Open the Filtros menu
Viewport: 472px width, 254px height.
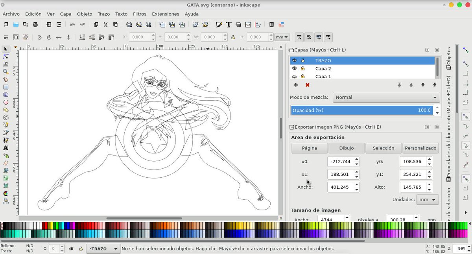tap(140, 14)
